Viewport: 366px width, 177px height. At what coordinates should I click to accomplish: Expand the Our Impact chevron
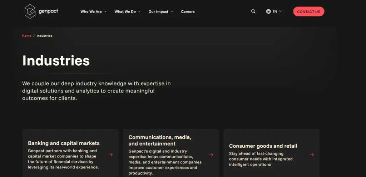pyautogui.click(x=172, y=11)
